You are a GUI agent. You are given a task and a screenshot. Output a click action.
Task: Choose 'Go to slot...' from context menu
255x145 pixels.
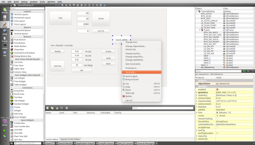(141, 72)
